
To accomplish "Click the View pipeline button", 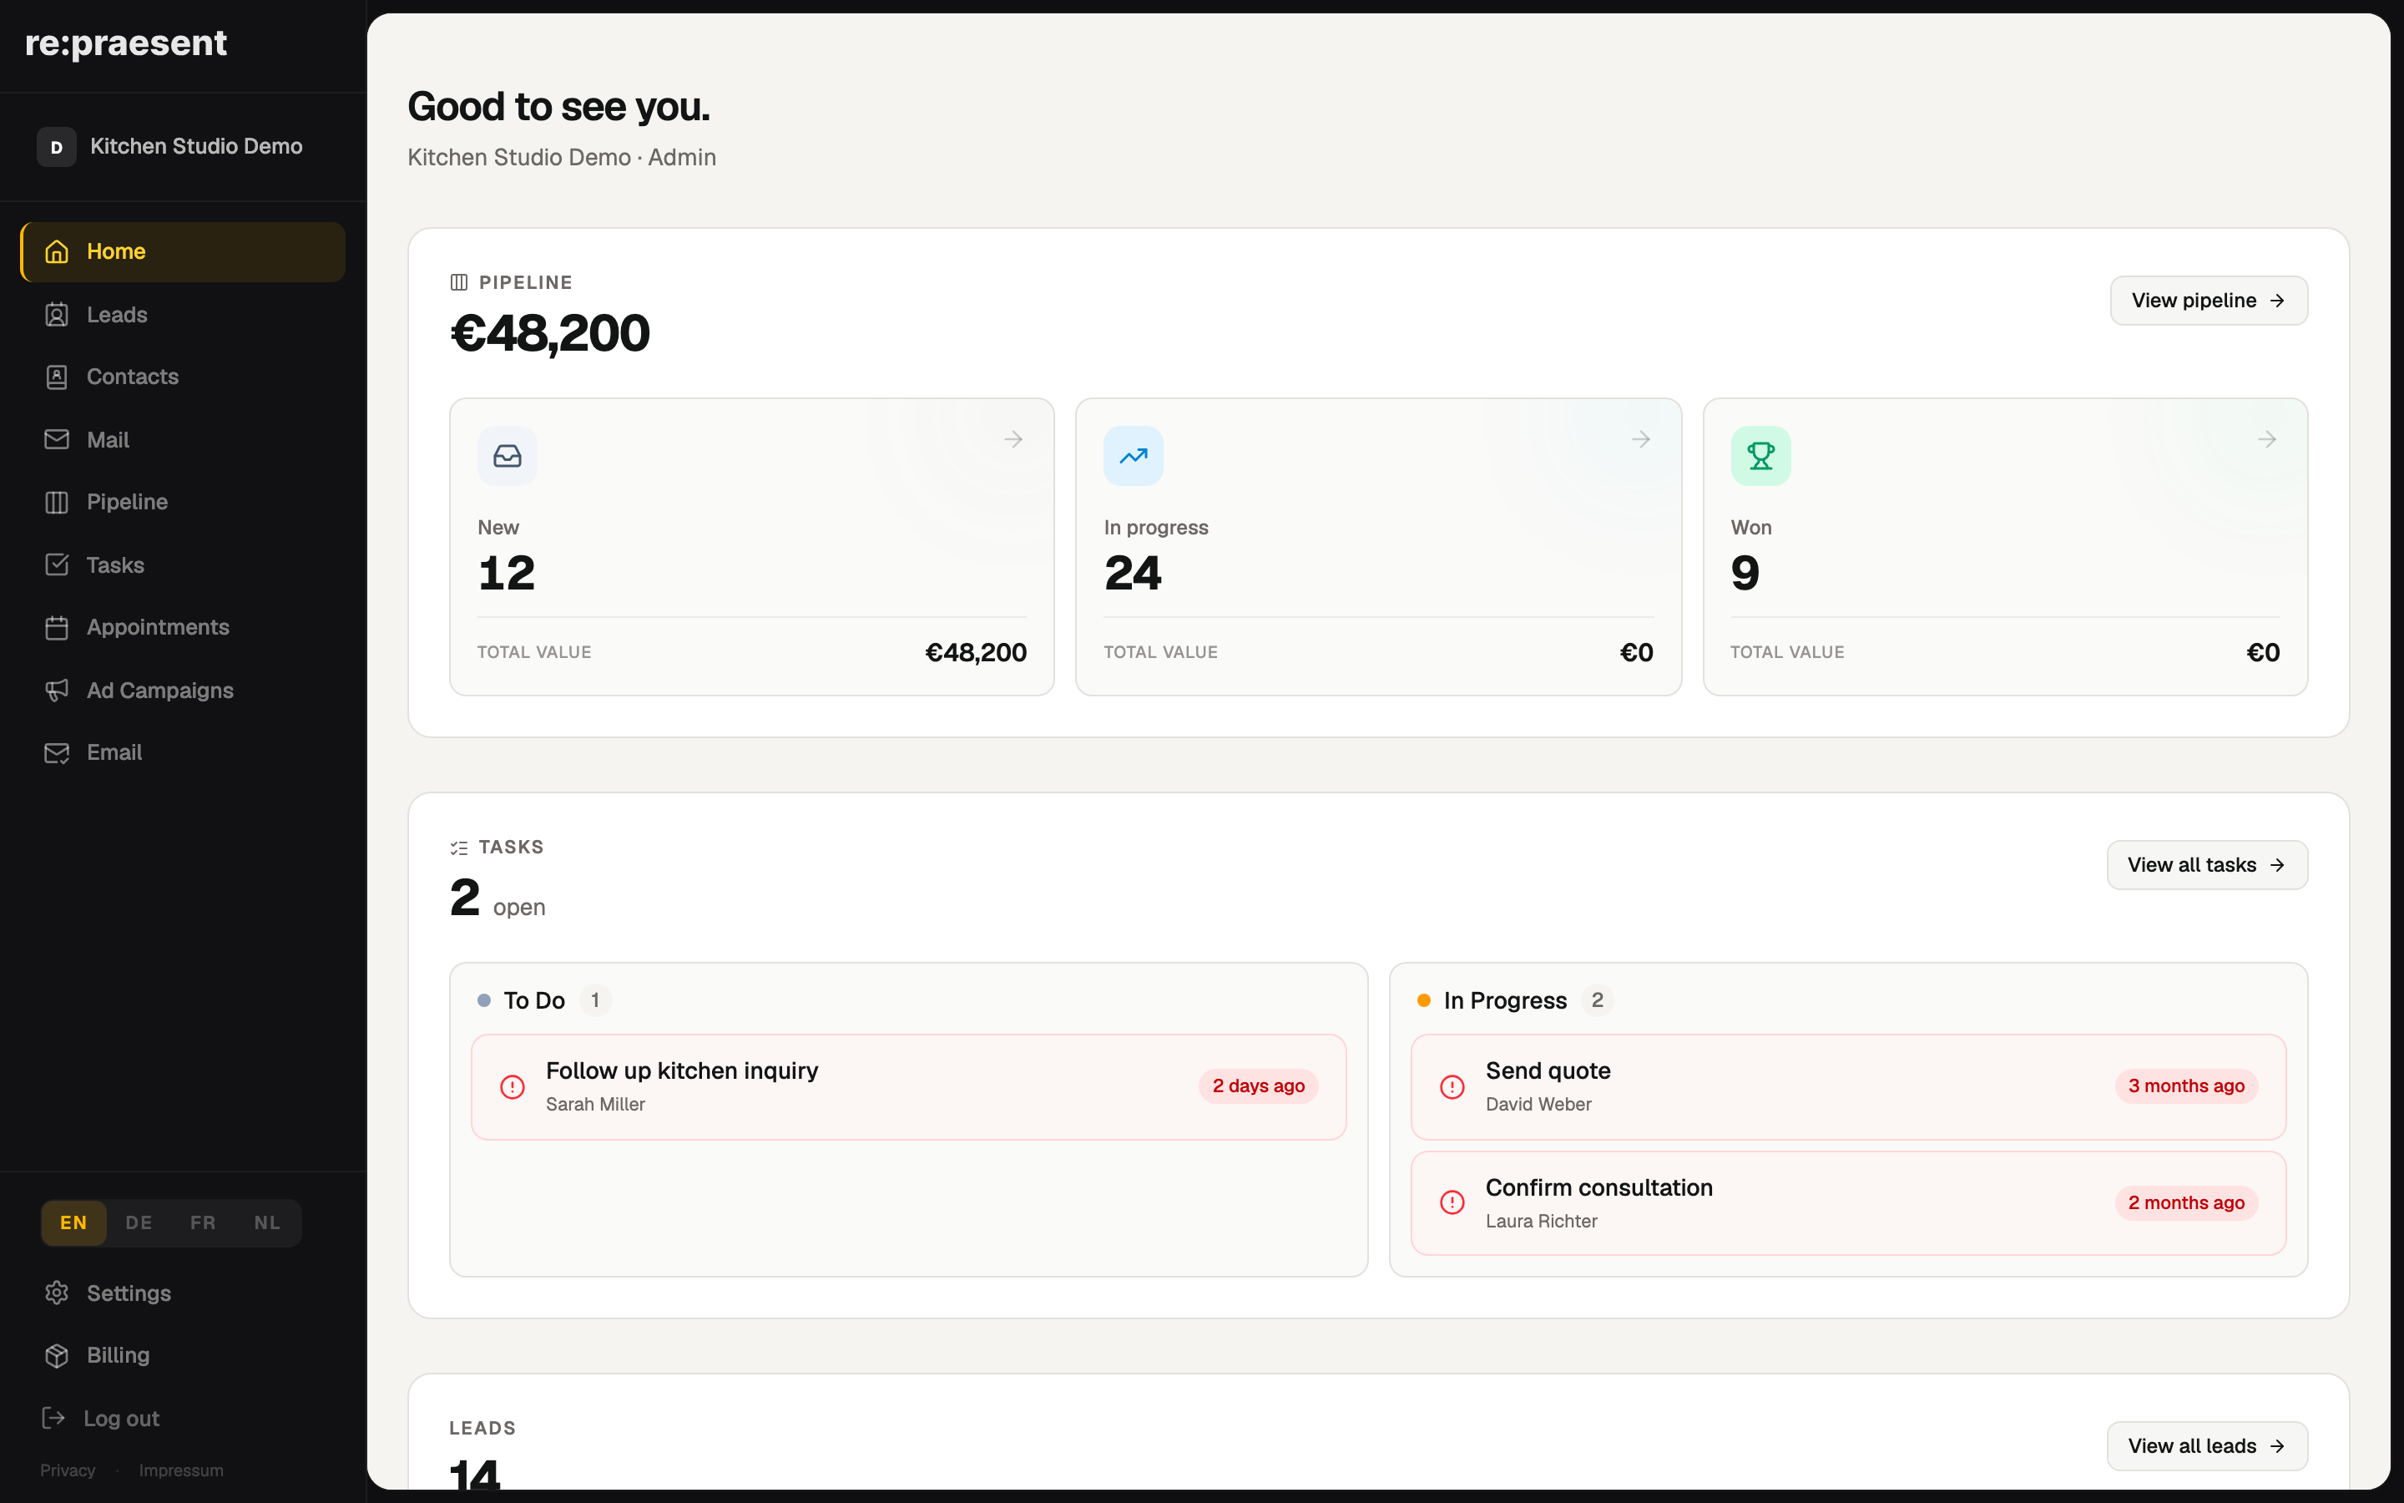I will (x=2209, y=301).
